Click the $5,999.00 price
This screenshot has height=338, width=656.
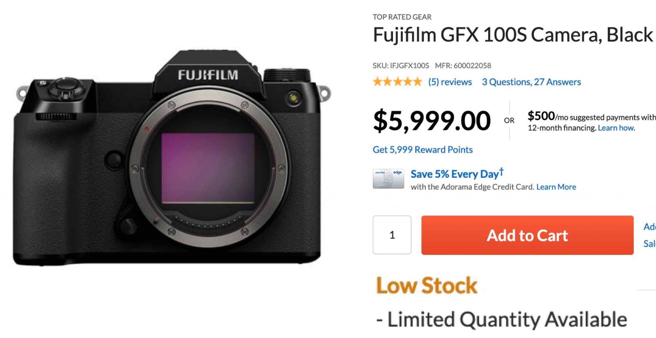click(x=431, y=121)
